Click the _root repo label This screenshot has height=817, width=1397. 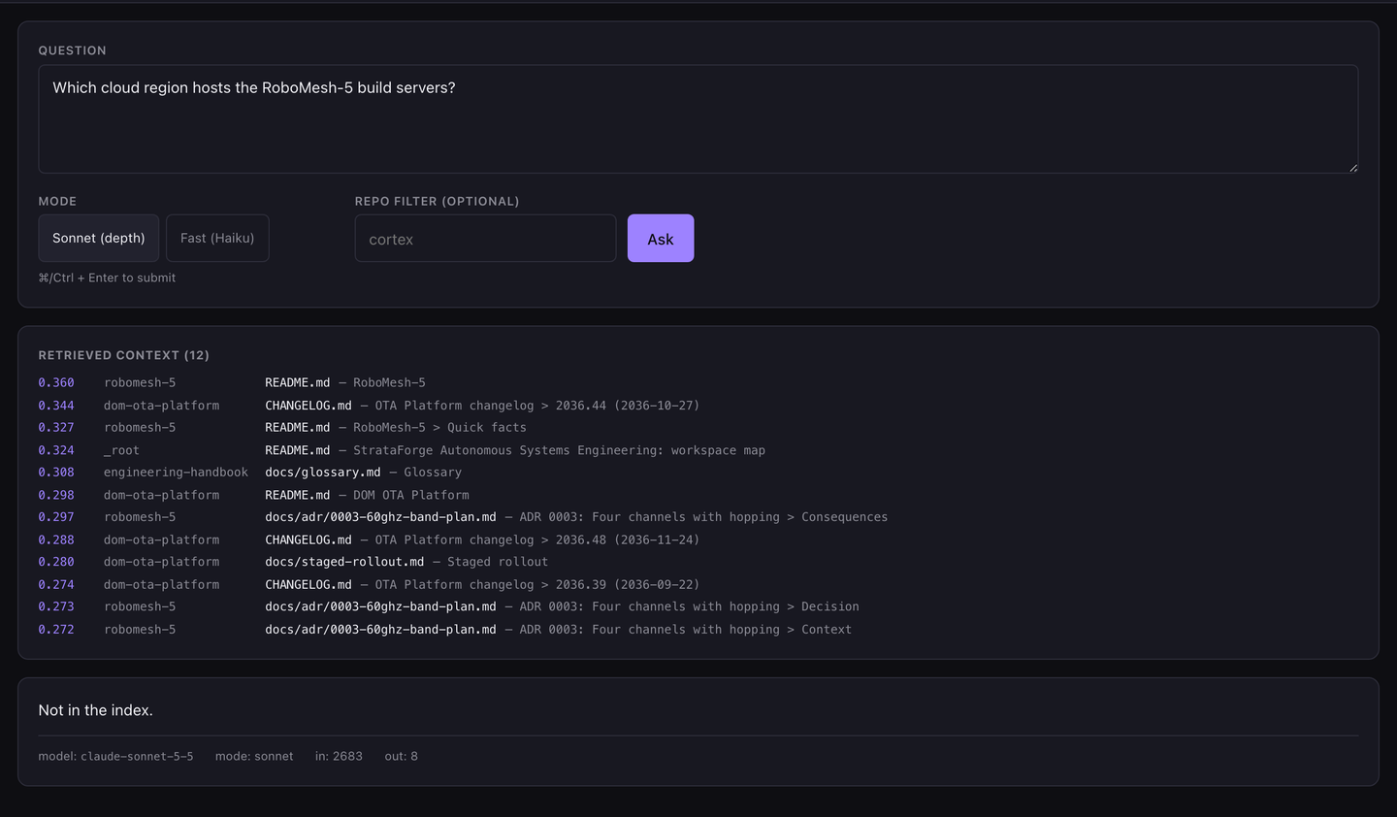pyautogui.click(x=121, y=450)
